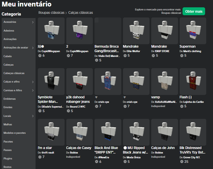Open creator XxXxXxXKaWlaAli... link
The width and height of the screenshot is (213, 169).
click(x=166, y=102)
